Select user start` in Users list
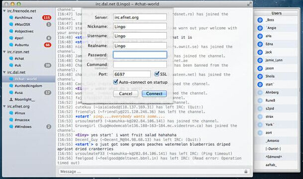 pyautogui.click(x=276, y=84)
